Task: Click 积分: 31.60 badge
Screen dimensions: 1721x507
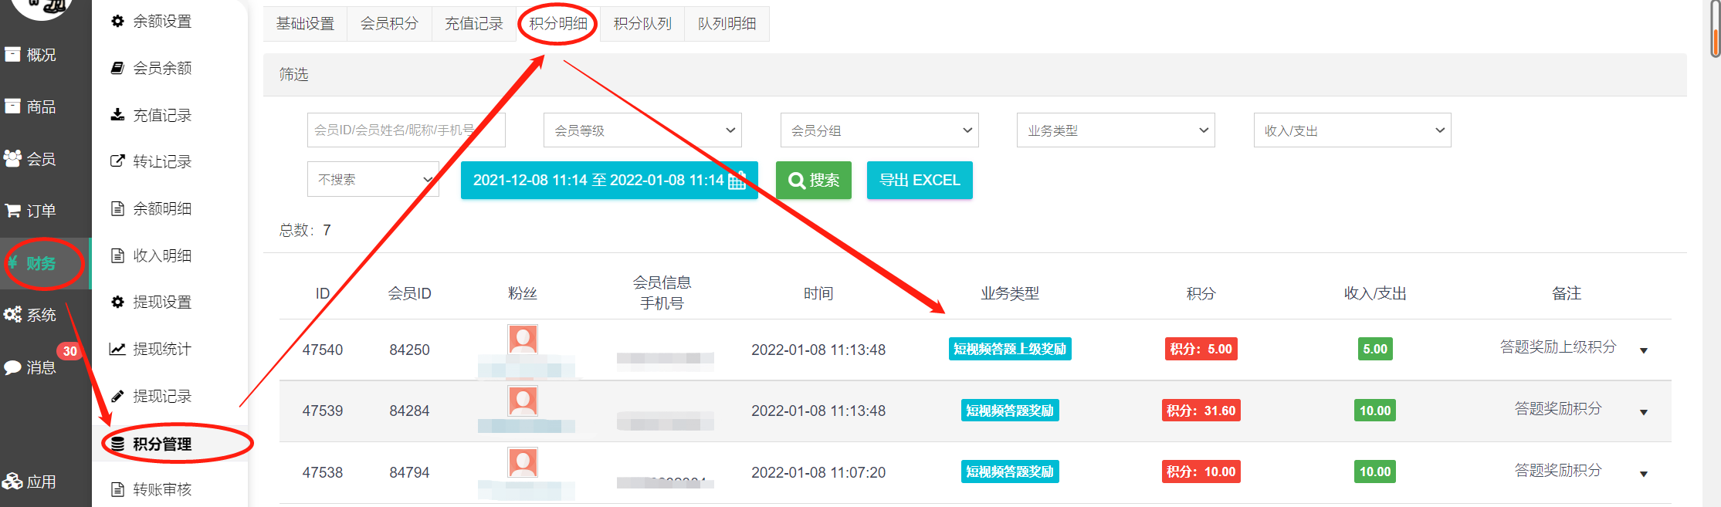Action: pyautogui.click(x=1201, y=411)
